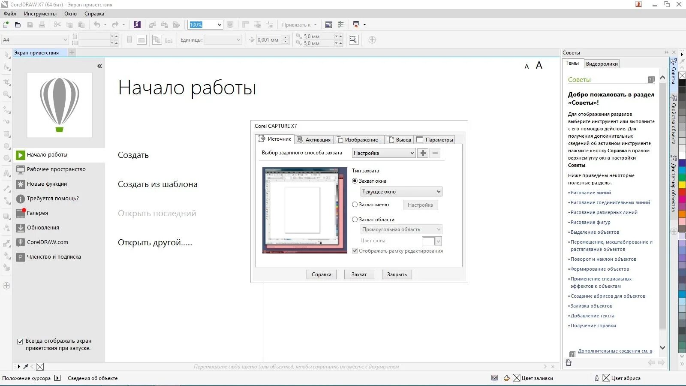Click the Undo arrow icon
686x386 pixels.
pyautogui.click(x=97, y=24)
